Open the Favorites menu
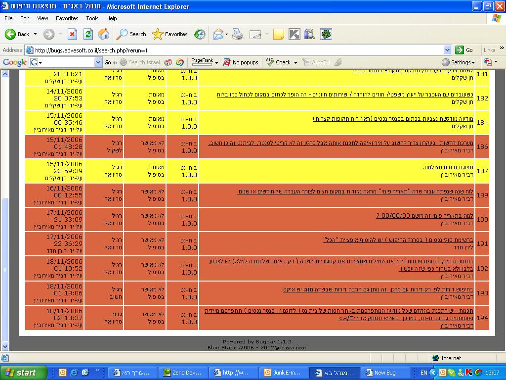The height and width of the screenshot is (380, 506). (67, 18)
